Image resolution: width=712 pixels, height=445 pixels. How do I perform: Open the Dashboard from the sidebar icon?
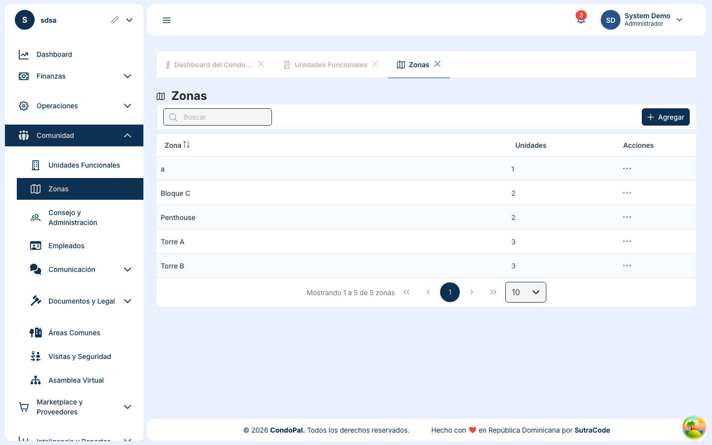(x=24, y=54)
